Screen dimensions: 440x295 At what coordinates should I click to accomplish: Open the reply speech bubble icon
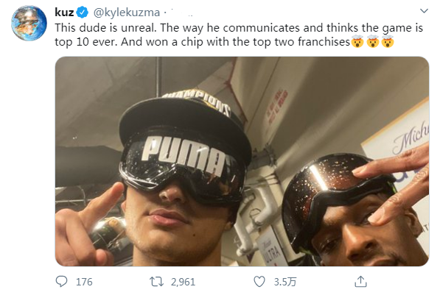tap(61, 282)
